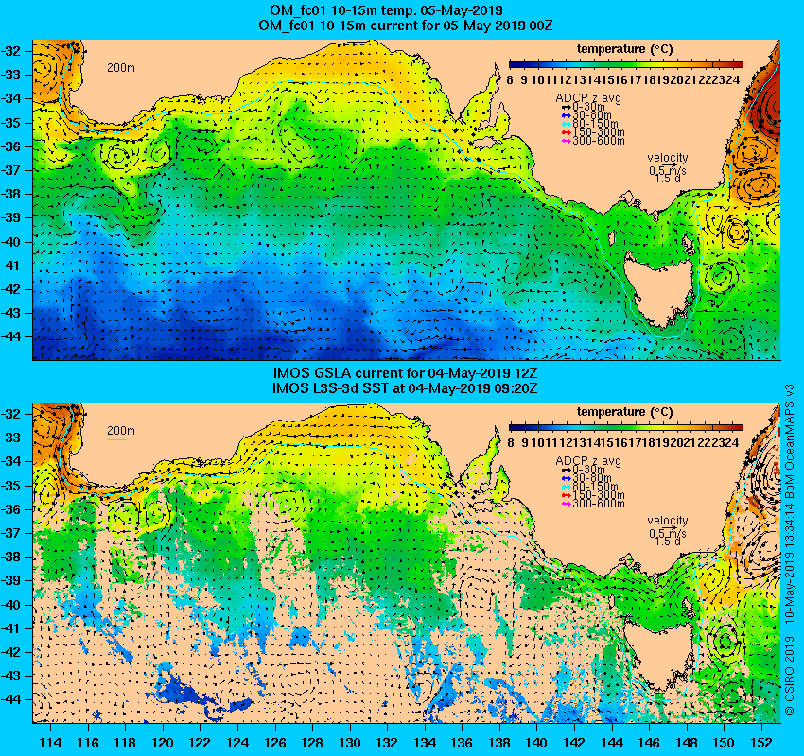This screenshot has height=756, width=804.
Task: Click 'OM_fc01 10-15m current for 05-May-2019 00Z' heading
Action: [406, 26]
